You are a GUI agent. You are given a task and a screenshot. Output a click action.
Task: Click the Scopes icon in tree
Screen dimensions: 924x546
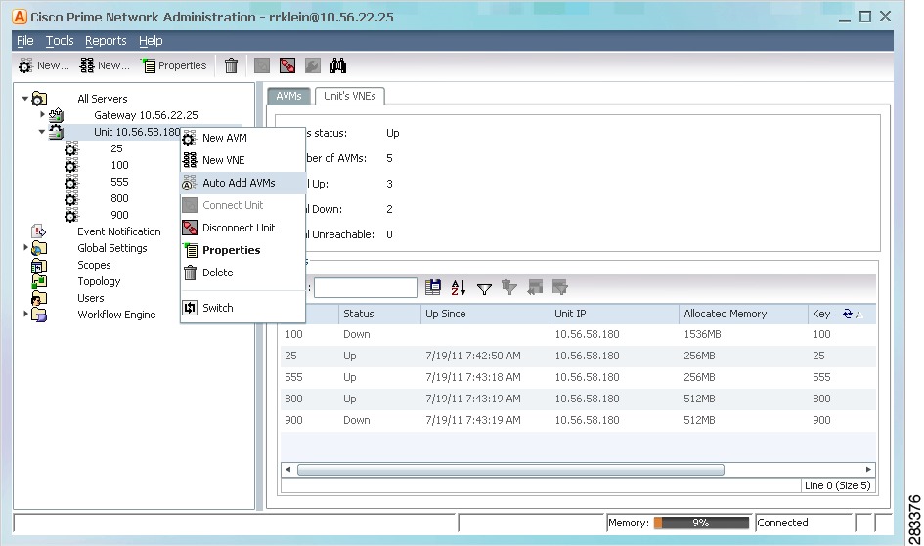[39, 265]
